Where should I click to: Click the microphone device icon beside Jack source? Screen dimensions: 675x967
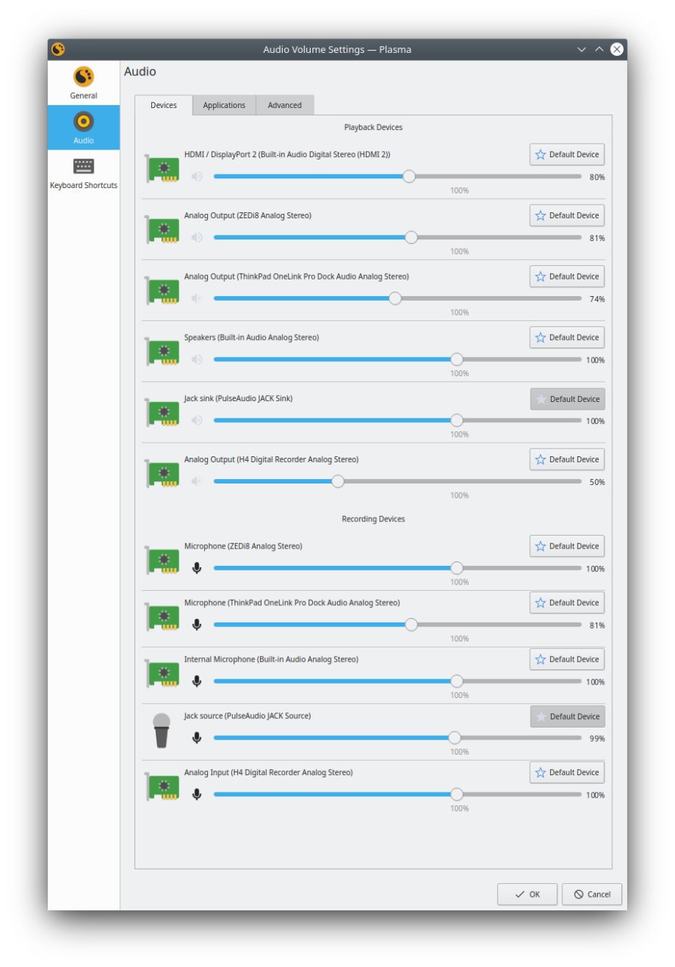pos(162,731)
